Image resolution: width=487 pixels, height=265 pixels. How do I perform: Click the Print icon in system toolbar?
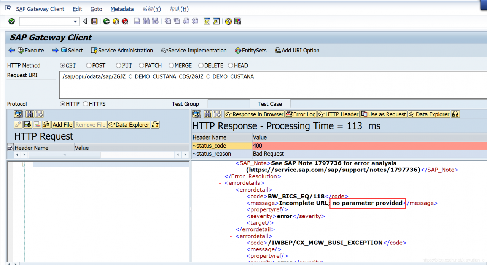pos(137,21)
